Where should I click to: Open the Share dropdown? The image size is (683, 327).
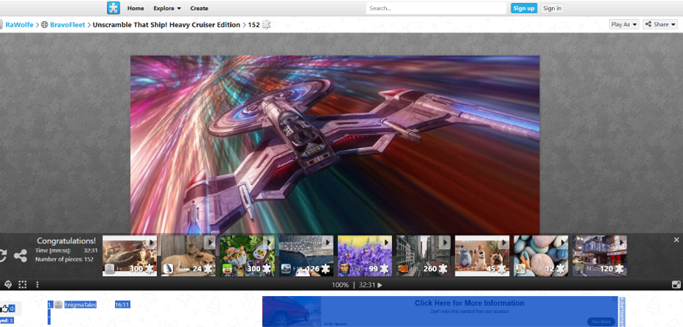[660, 24]
